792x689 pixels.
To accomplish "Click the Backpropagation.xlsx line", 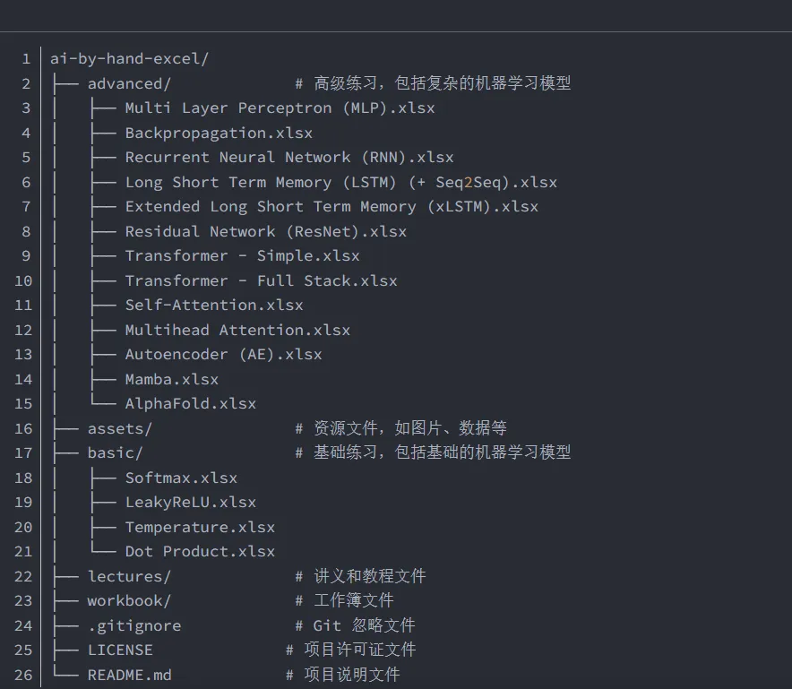I will (219, 133).
